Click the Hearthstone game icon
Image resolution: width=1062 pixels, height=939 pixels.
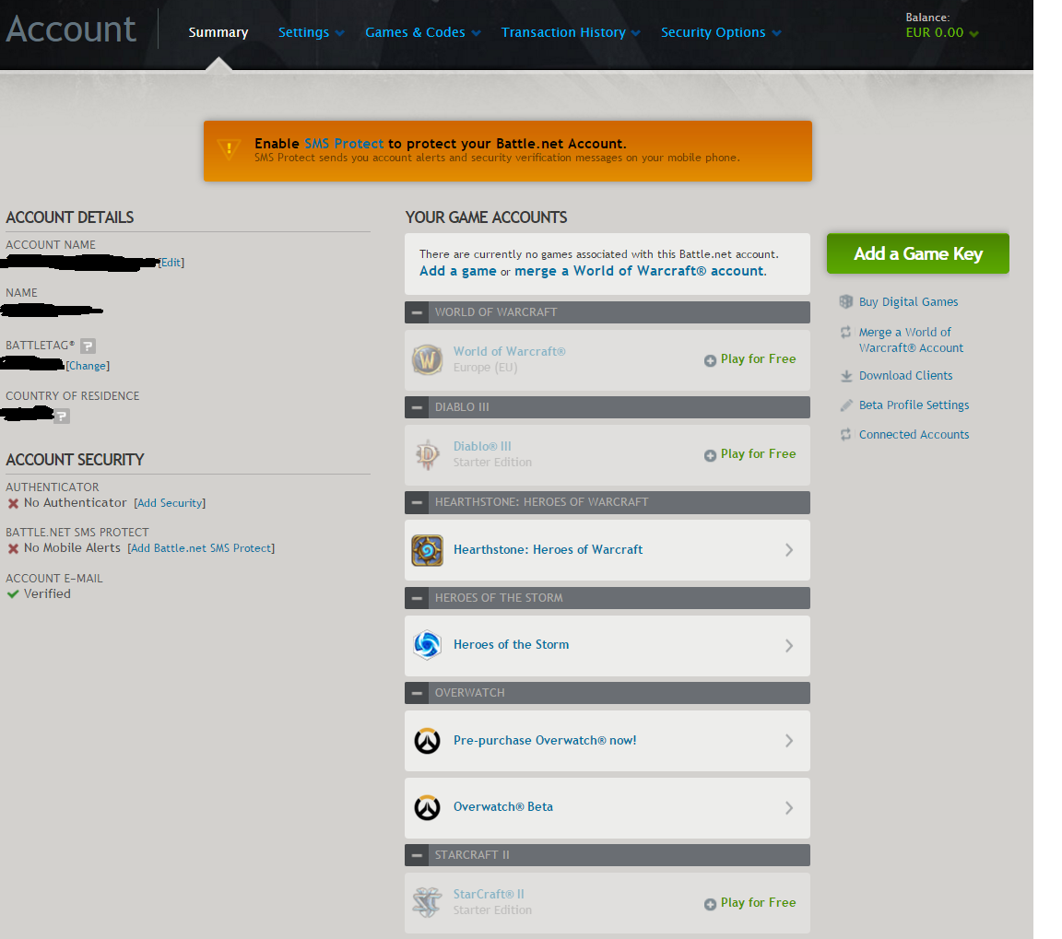click(428, 550)
